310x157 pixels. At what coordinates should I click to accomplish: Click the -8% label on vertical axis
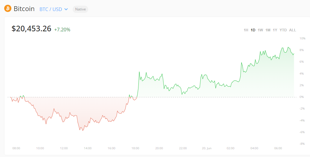point(302,144)
